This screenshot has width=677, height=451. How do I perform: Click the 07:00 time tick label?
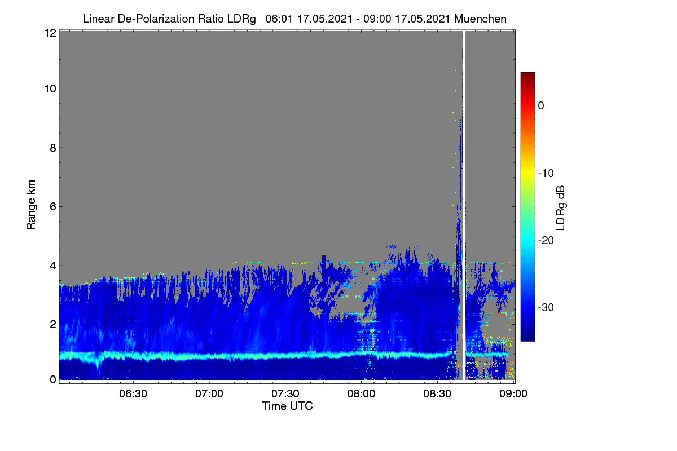coord(209,394)
